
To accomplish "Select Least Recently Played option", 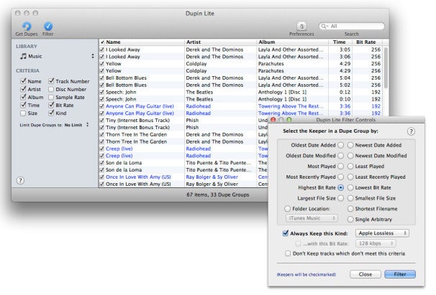I will pos(350,177).
